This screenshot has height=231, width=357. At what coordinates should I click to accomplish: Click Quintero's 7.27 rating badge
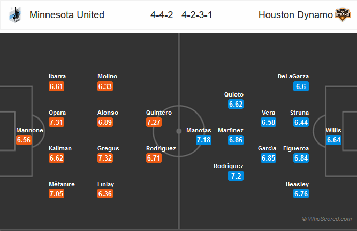tap(155, 123)
